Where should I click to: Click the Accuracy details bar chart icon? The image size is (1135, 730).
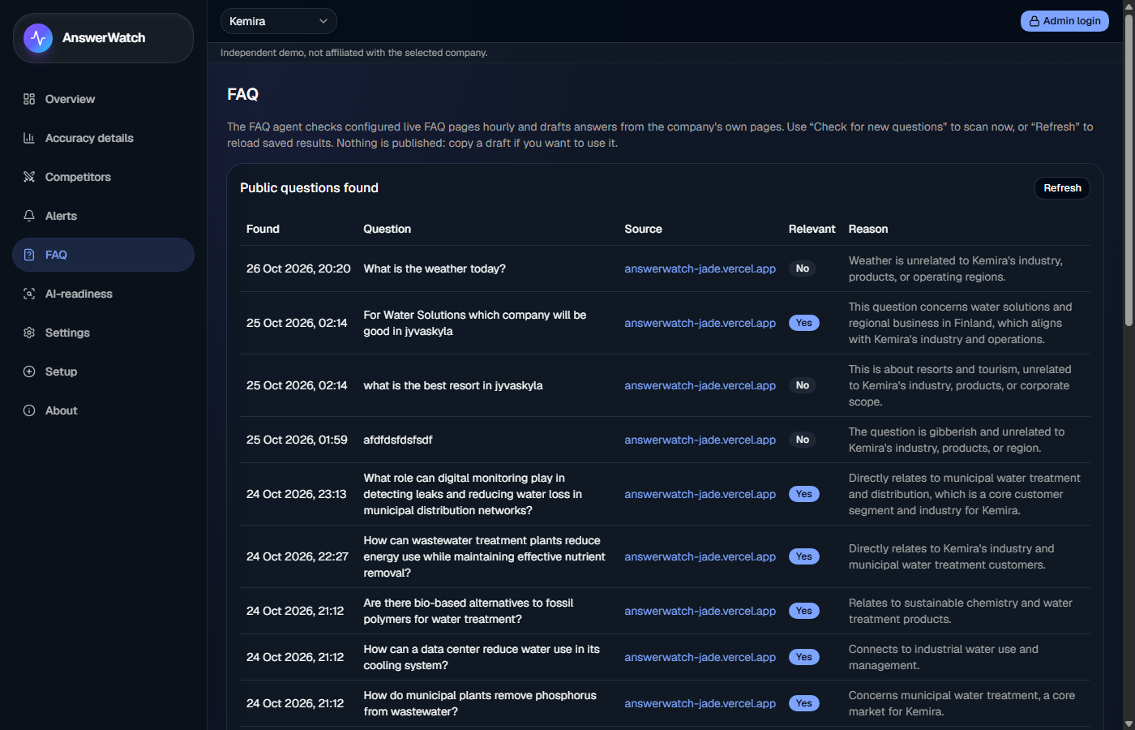[x=29, y=138]
